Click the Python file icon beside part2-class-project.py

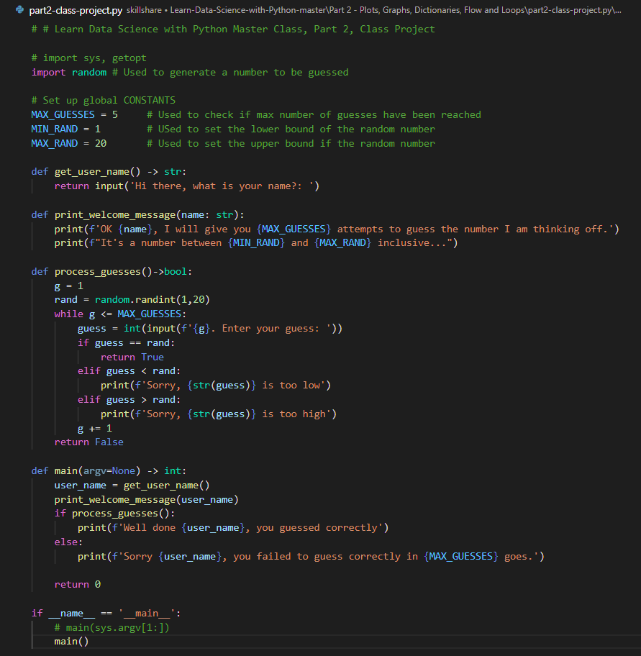coord(19,9)
